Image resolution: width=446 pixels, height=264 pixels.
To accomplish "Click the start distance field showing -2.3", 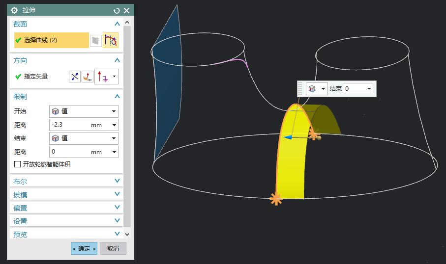I will click(x=69, y=125).
